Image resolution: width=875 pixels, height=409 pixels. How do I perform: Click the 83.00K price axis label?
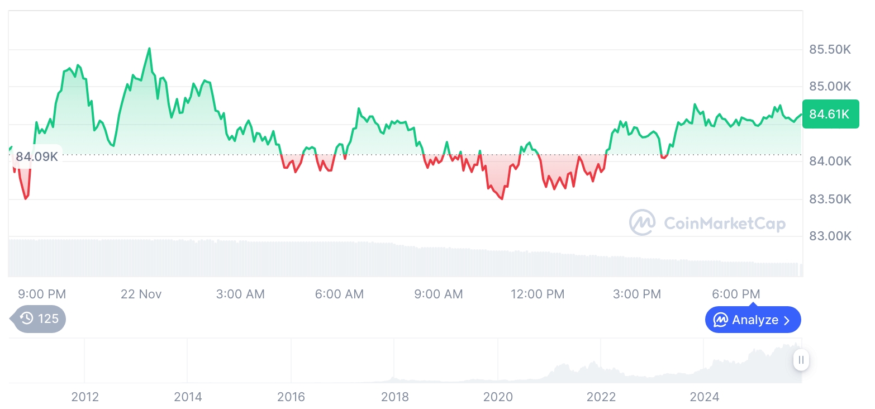click(830, 236)
